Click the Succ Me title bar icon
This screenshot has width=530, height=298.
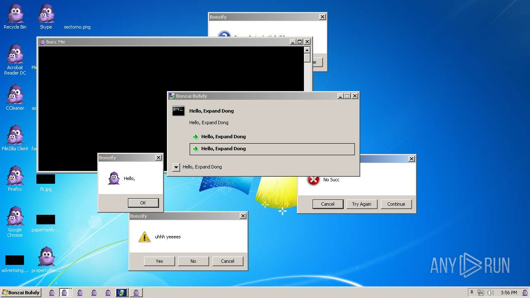coord(42,42)
